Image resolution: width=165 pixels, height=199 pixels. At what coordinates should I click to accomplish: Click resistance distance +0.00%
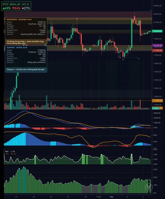[x=43, y=32]
